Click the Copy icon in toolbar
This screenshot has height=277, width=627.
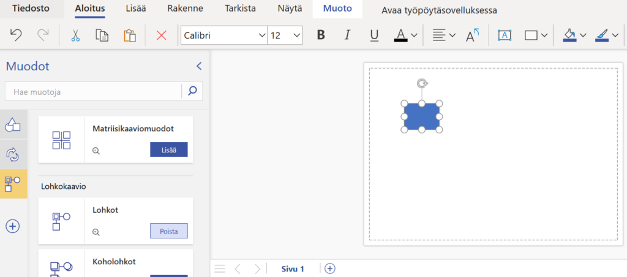tap(102, 35)
